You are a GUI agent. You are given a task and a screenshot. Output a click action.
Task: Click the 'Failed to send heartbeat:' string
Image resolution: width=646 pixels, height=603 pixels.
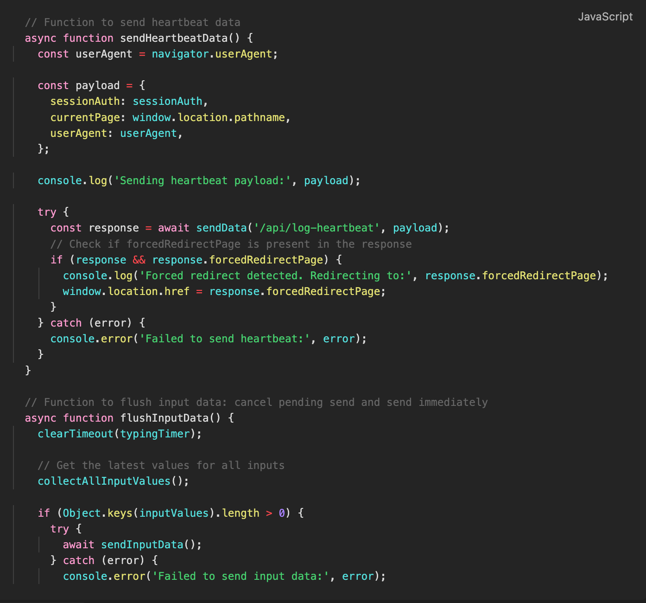tap(225, 339)
